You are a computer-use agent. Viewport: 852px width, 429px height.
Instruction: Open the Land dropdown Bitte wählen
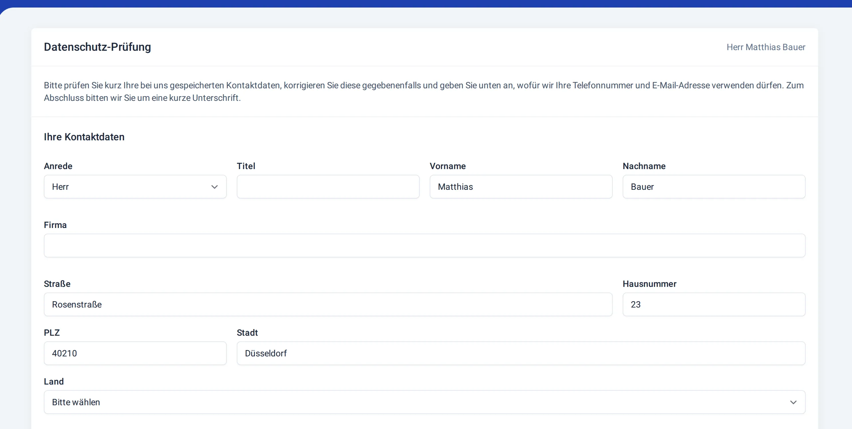[425, 402]
